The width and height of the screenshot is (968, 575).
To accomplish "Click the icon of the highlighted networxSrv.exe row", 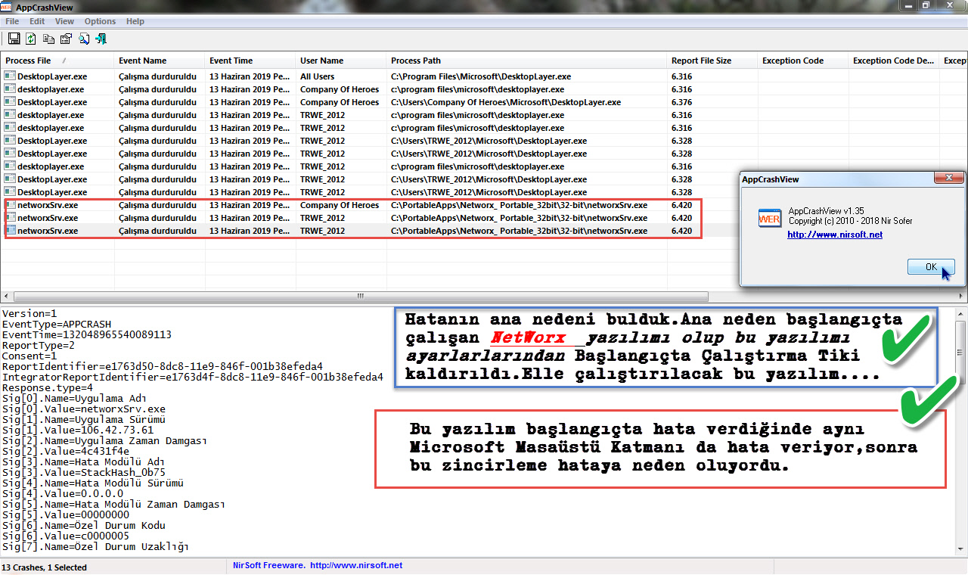I will pyautogui.click(x=10, y=230).
